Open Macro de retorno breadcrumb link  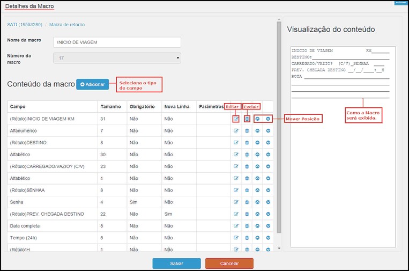[x=67, y=25]
